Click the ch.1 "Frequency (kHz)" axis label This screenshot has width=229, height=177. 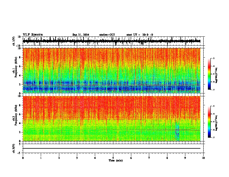click(16, 67)
